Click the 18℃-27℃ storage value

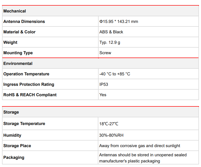click(109, 124)
